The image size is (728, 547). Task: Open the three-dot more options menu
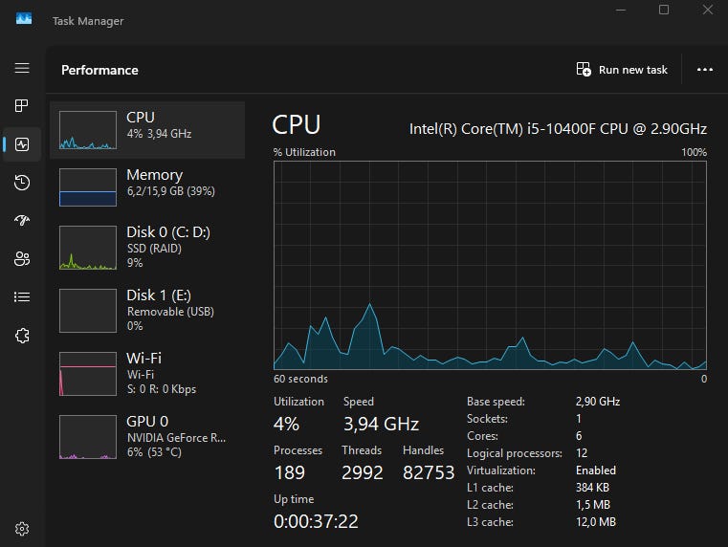705,70
